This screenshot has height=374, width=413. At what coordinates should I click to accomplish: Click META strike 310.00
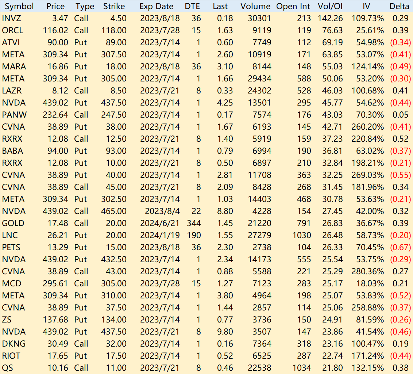pyautogui.click(x=114, y=296)
